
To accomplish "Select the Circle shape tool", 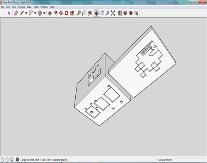I will 40,13.
